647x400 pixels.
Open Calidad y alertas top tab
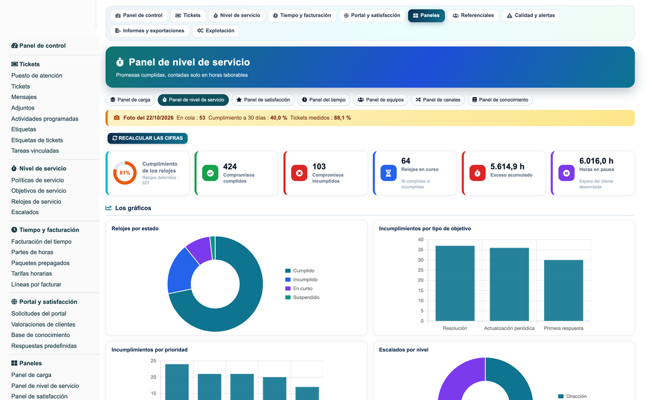531,16
